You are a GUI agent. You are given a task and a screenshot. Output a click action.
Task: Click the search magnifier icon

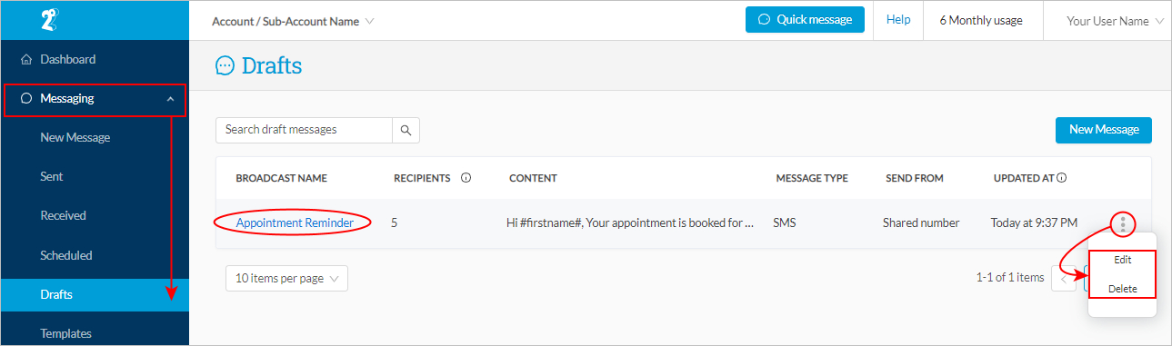tap(406, 130)
